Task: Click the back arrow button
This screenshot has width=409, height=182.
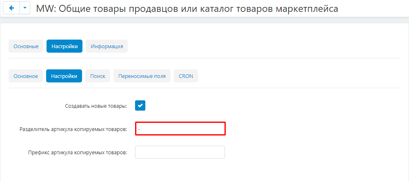Action: [11, 8]
